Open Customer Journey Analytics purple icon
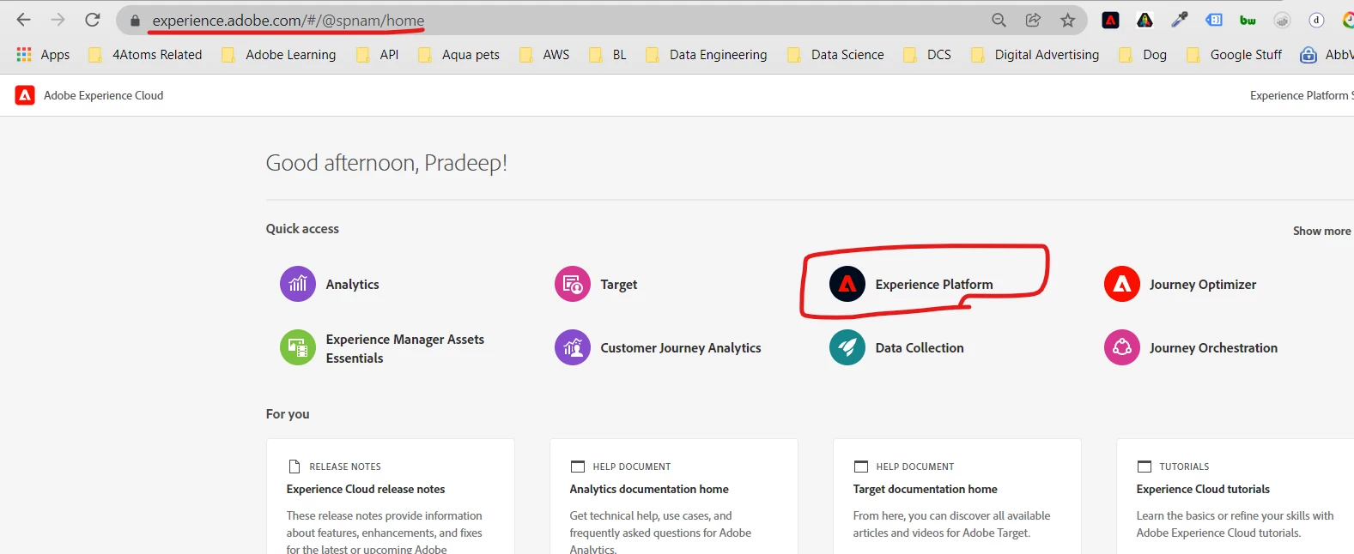 (573, 347)
